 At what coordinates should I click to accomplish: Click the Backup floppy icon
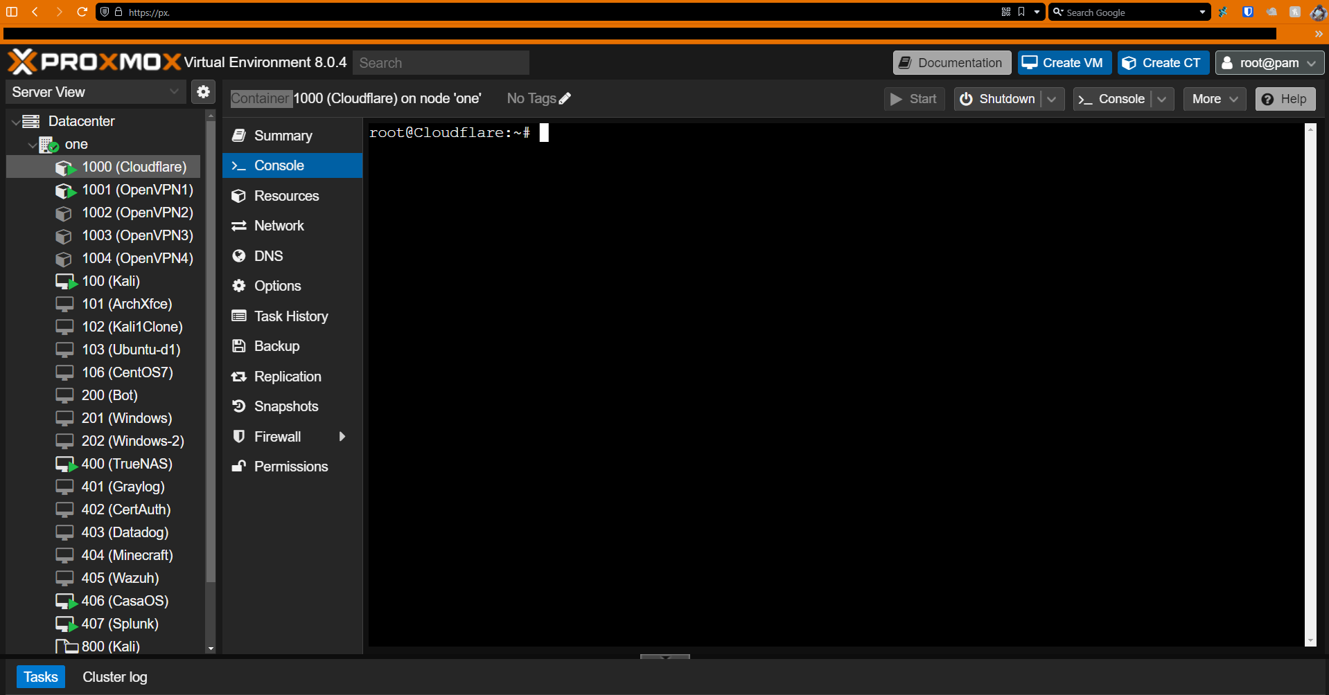(x=239, y=346)
